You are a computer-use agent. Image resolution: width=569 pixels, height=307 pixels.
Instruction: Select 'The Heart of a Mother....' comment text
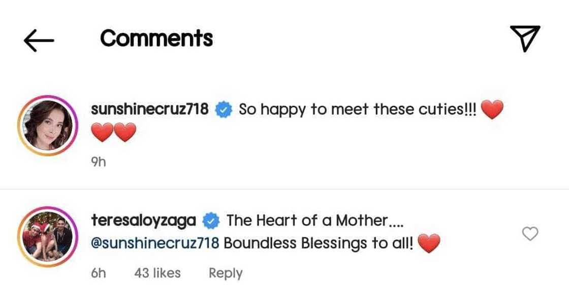314,221
